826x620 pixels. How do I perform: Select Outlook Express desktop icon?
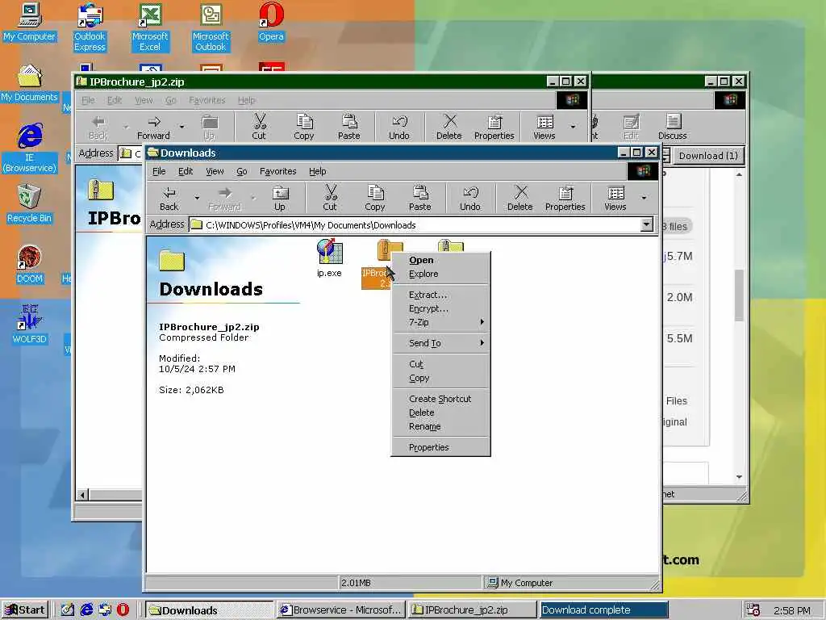tap(90, 27)
